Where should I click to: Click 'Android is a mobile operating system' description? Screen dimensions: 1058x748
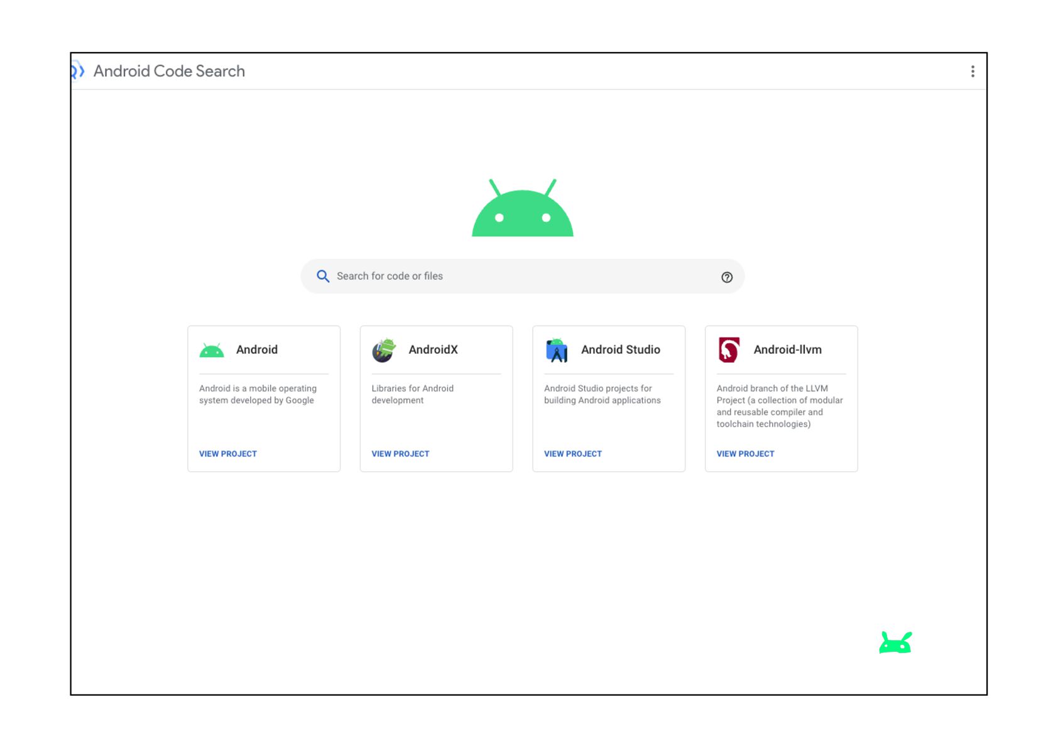258,395
